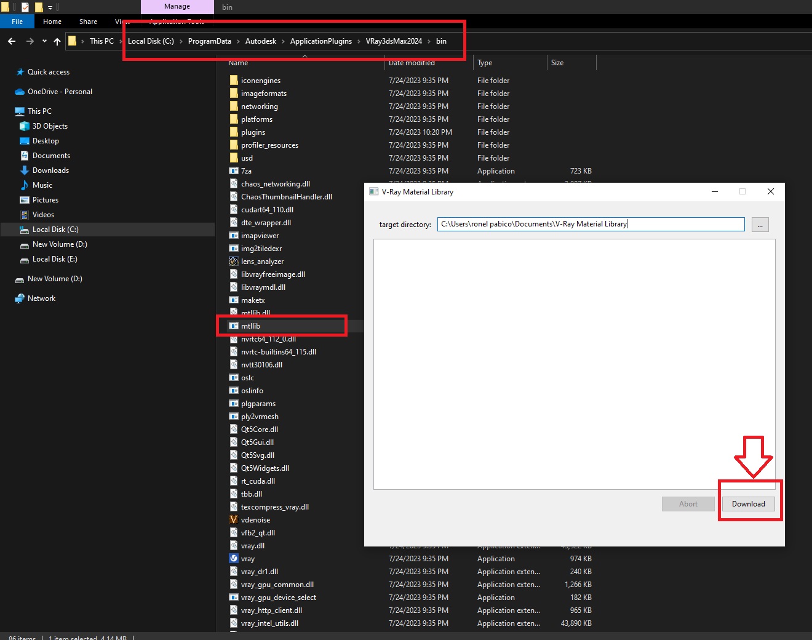Click the Back navigation arrow
Image resolution: width=812 pixels, height=640 pixels.
point(11,41)
